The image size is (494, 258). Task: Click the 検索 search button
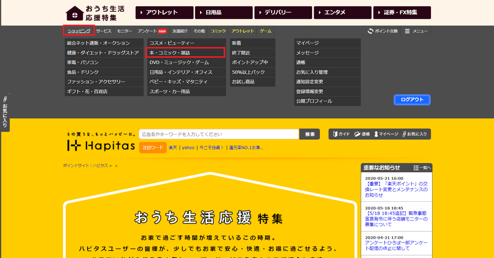coord(310,134)
